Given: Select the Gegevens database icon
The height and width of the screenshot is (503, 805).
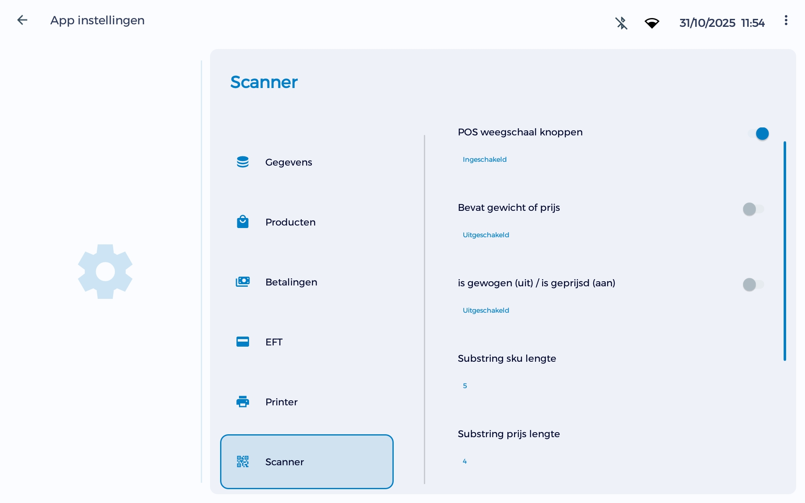Looking at the screenshot, I should (x=243, y=162).
